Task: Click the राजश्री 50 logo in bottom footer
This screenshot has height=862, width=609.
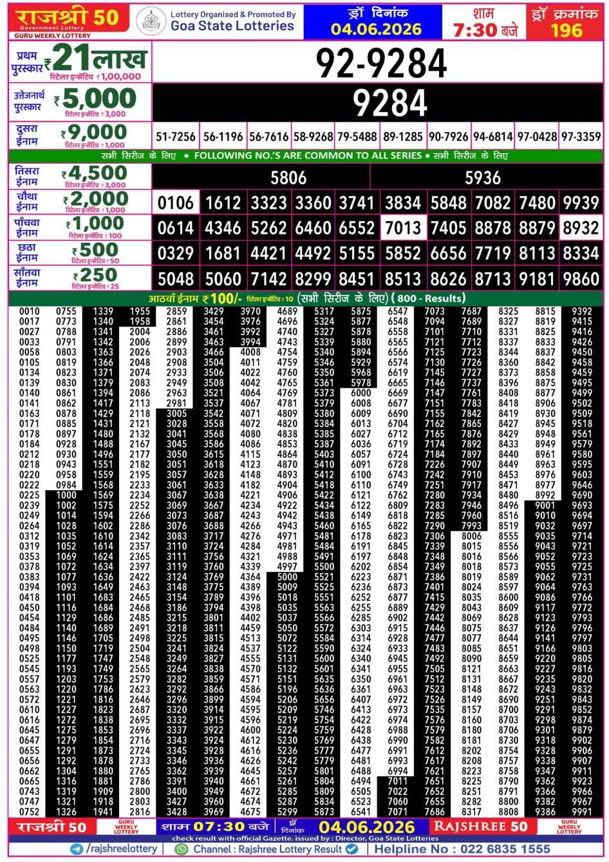Action: [x=51, y=827]
